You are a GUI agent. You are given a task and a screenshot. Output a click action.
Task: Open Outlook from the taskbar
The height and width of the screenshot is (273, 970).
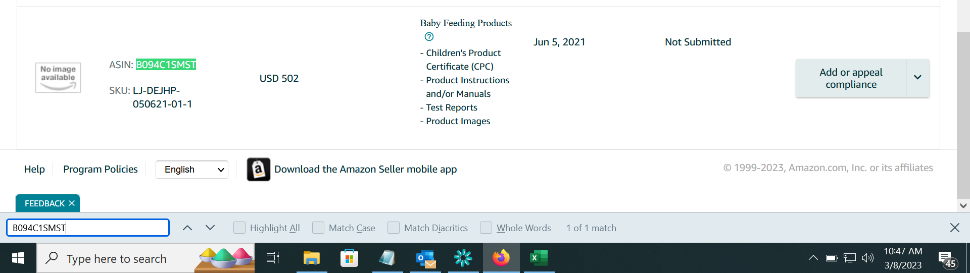point(426,258)
